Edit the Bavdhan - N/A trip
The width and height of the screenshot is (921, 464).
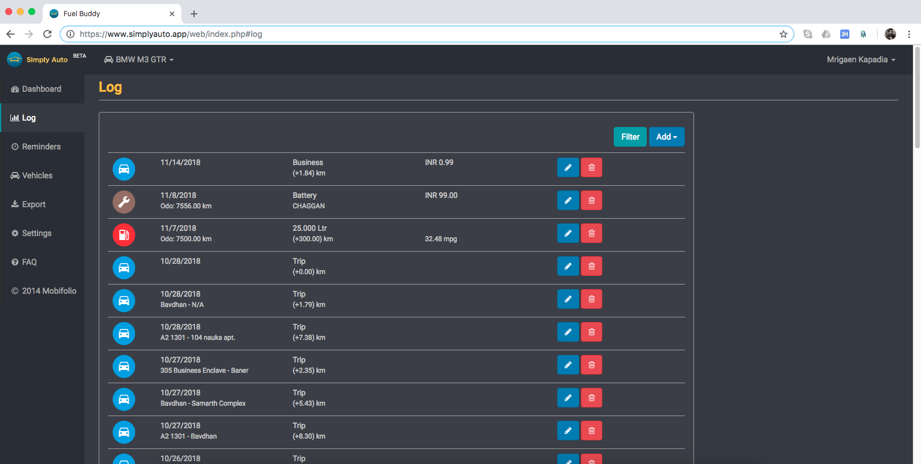568,299
